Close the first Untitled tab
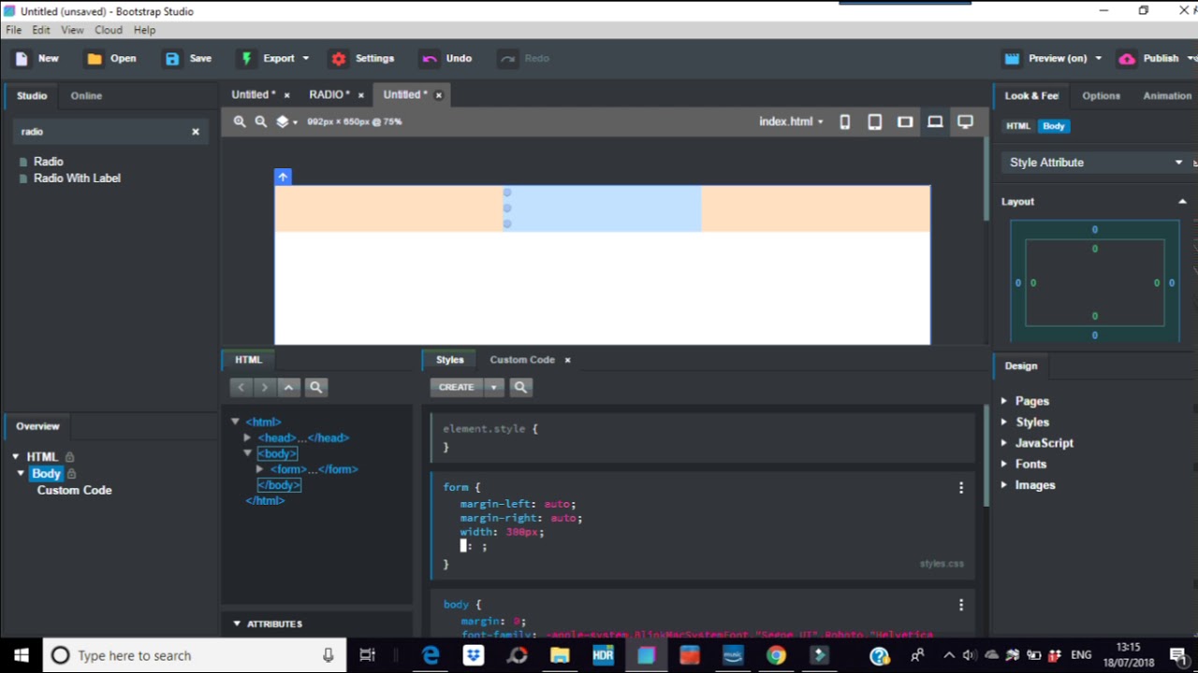The height and width of the screenshot is (673, 1198). click(x=286, y=95)
